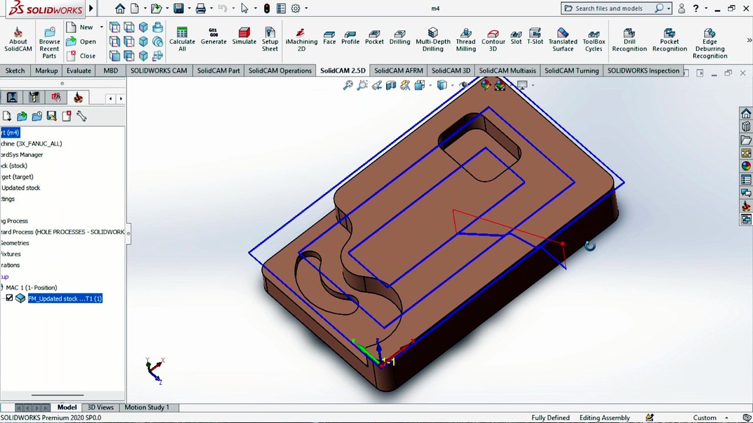The height and width of the screenshot is (423, 753).
Task: Expand the New dropdown arrow
Action: pos(101,27)
